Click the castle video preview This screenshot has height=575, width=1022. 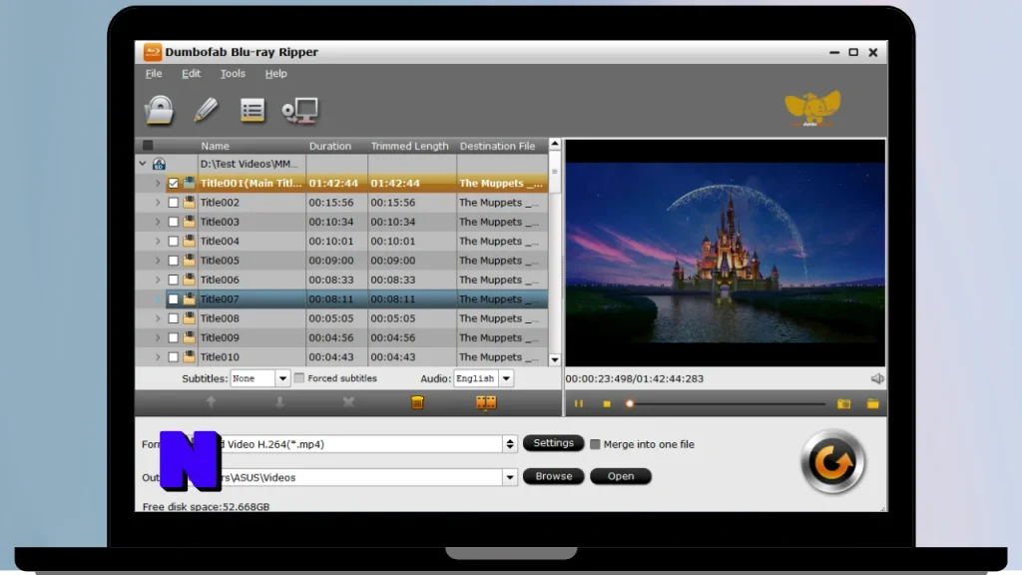pos(725,253)
